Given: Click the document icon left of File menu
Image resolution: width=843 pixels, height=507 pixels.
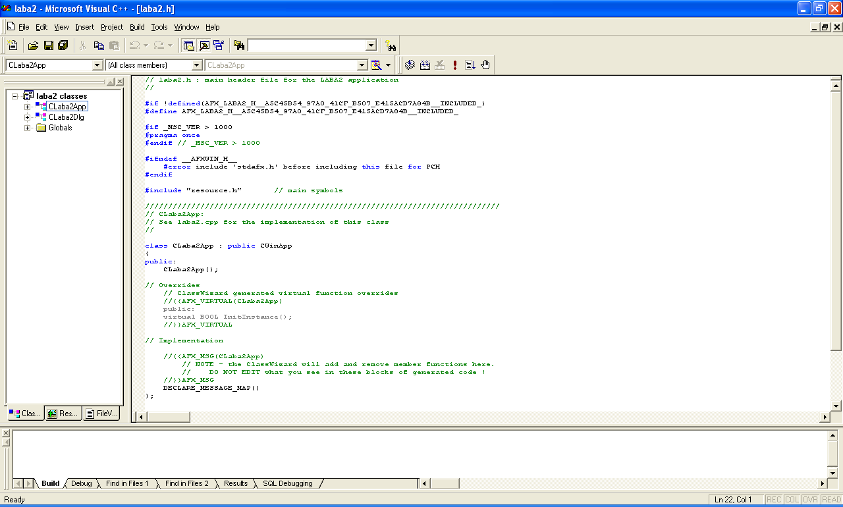Looking at the screenshot, I should pyautogui.click(x=11, y=26).
